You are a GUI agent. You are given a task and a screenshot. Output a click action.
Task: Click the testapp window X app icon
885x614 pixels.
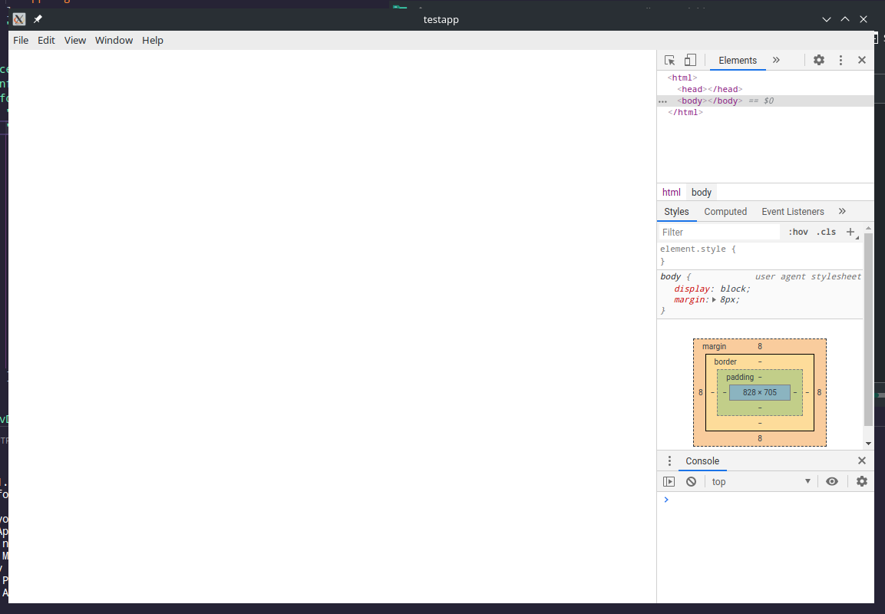click(19, 19)
